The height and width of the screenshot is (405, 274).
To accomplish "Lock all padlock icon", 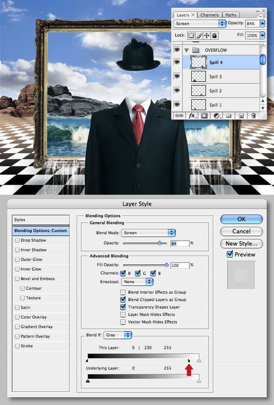I will pyautogui.click(x=214, y=35).
